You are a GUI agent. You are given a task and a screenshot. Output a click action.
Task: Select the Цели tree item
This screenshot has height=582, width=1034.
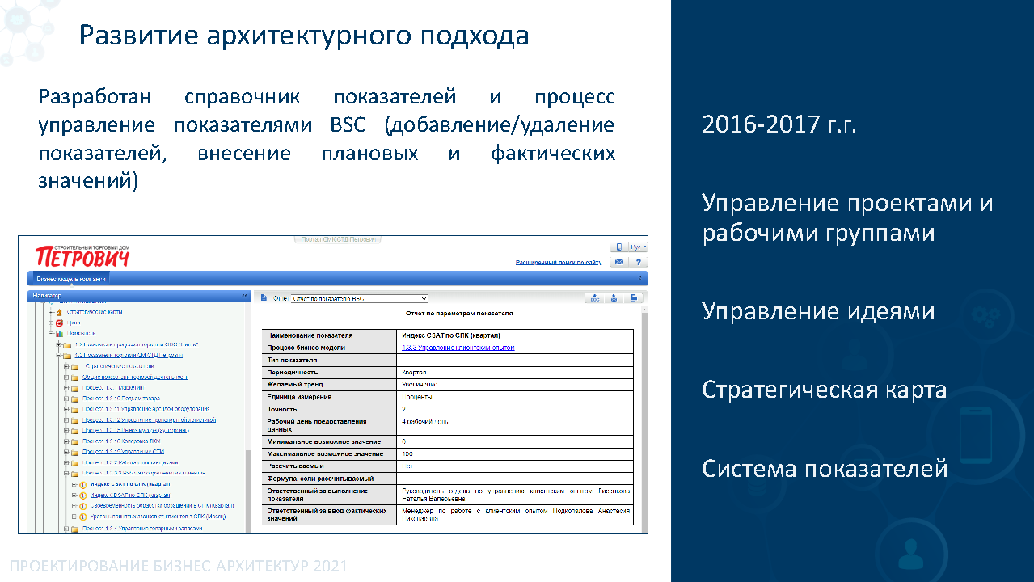click(74, 322)
